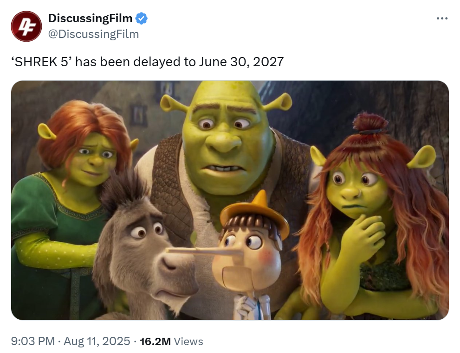460x353 pixels.
Task: Open the DiscussingFilm display name link
Action: click(91, 18)
